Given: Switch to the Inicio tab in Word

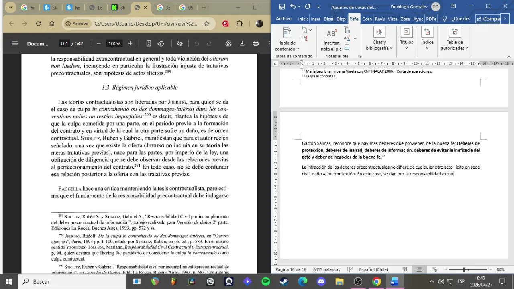Looking at the screenshot, I should point(303,19).
